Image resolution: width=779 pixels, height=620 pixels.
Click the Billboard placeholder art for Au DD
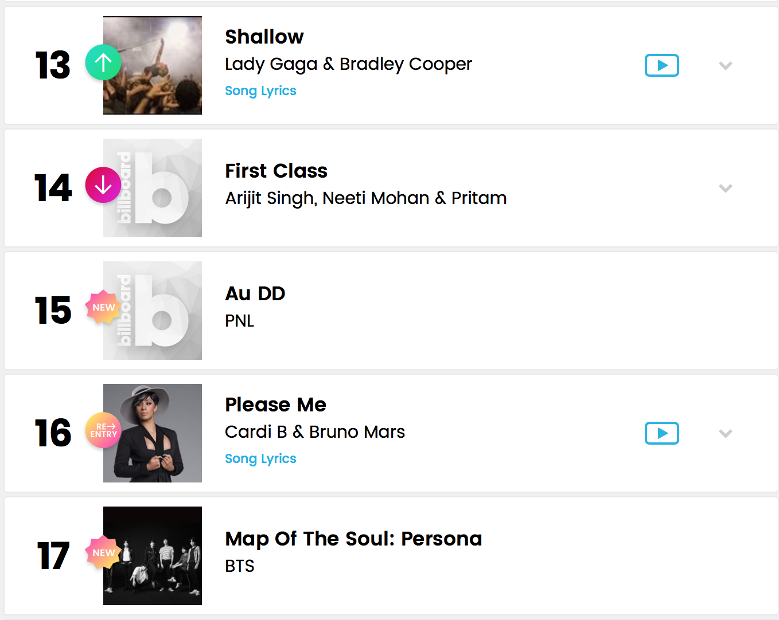click(153, 311)
